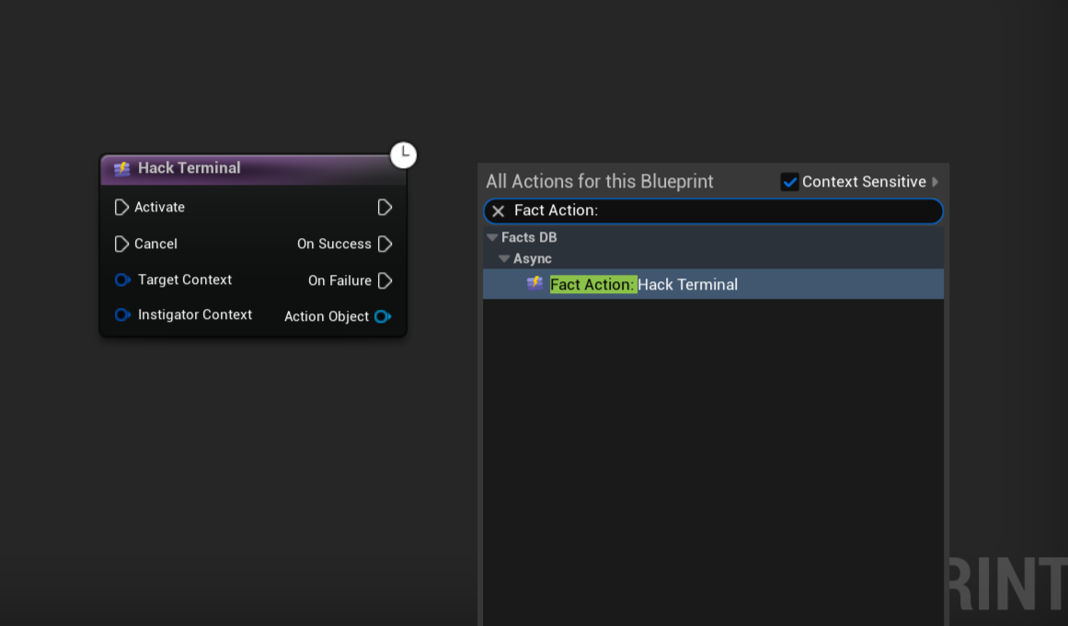The height and width of the screenshot is (626, 1068).
Task: Click the Target Context pin label
Action: (185, 279)
